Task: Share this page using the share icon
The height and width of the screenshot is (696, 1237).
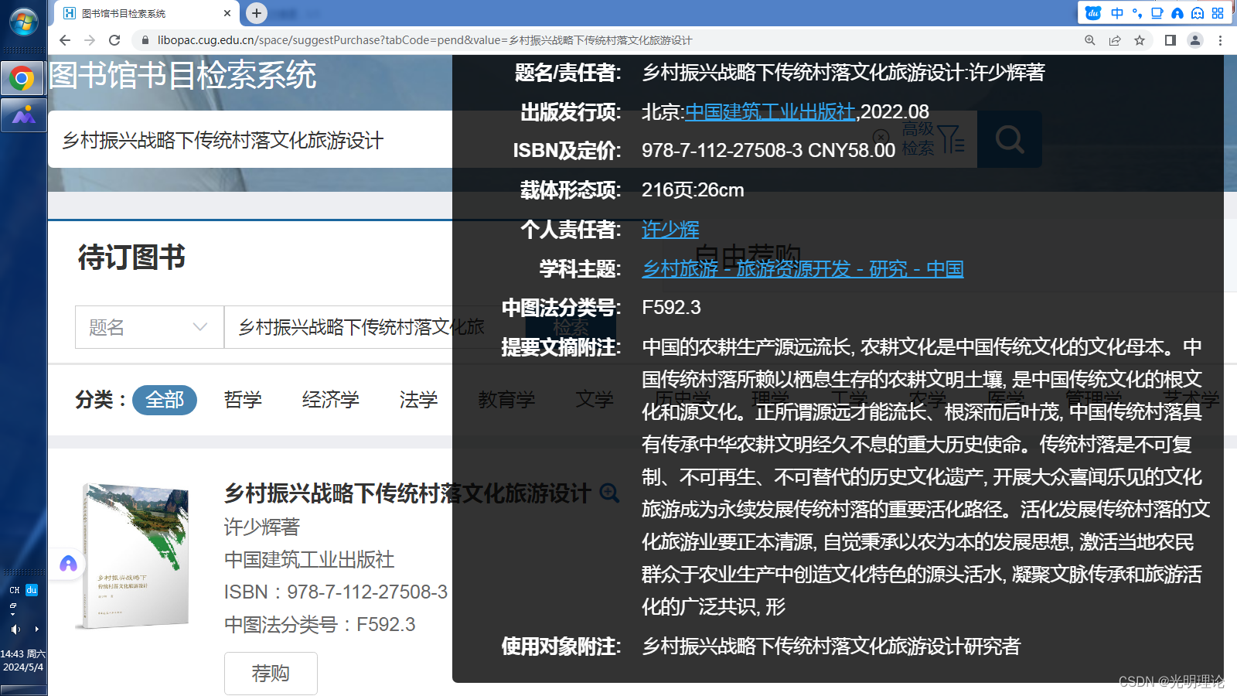Action: [1115, 40]
